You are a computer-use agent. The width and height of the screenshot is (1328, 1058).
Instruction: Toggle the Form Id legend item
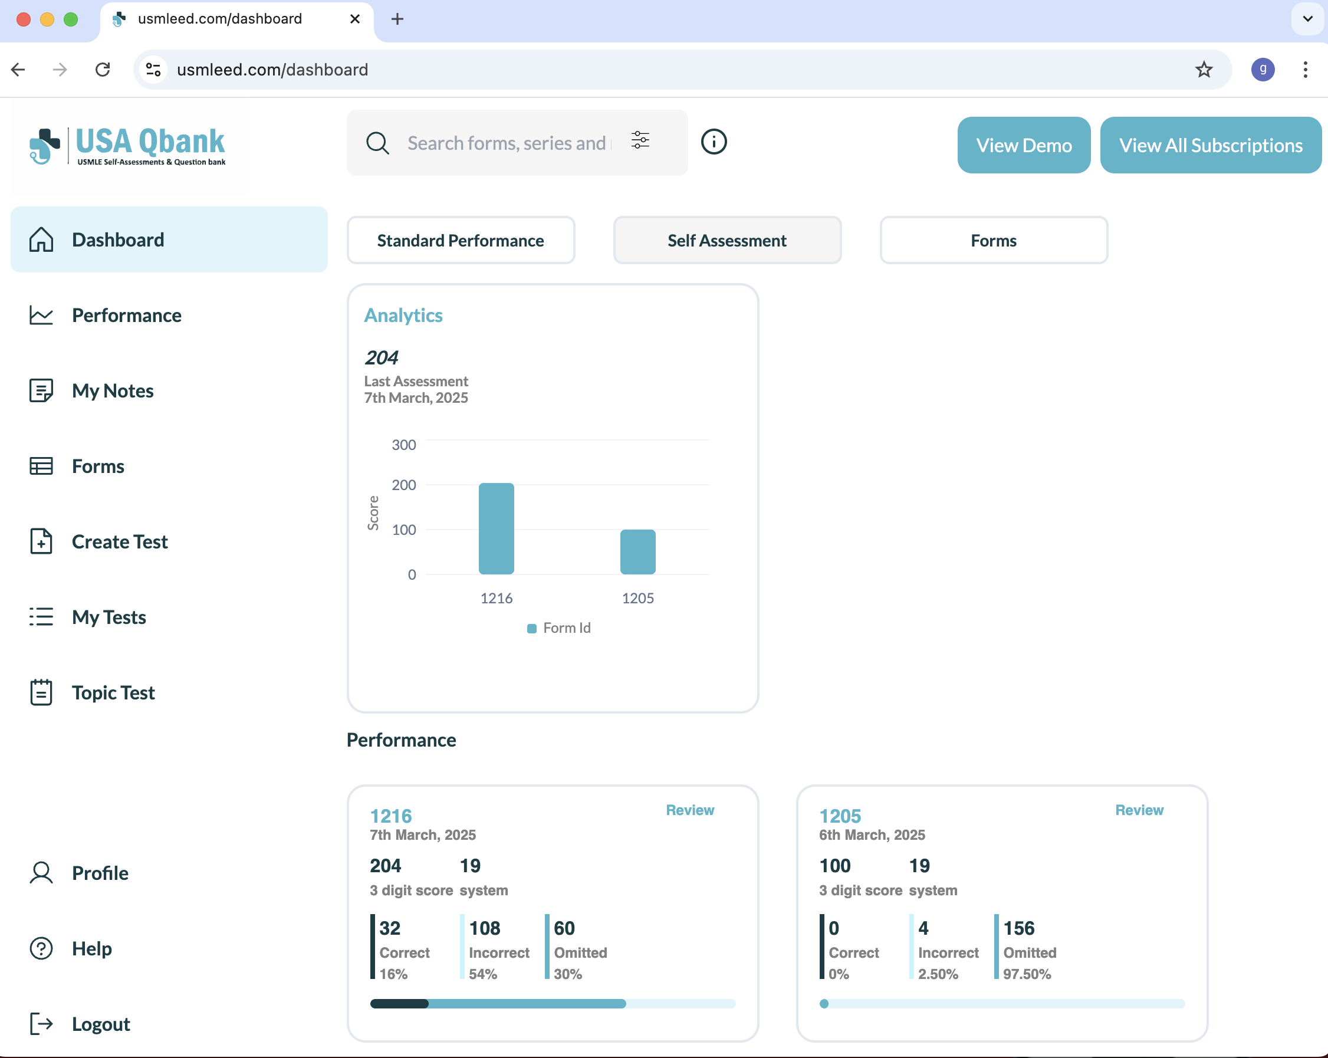(558, 627)
